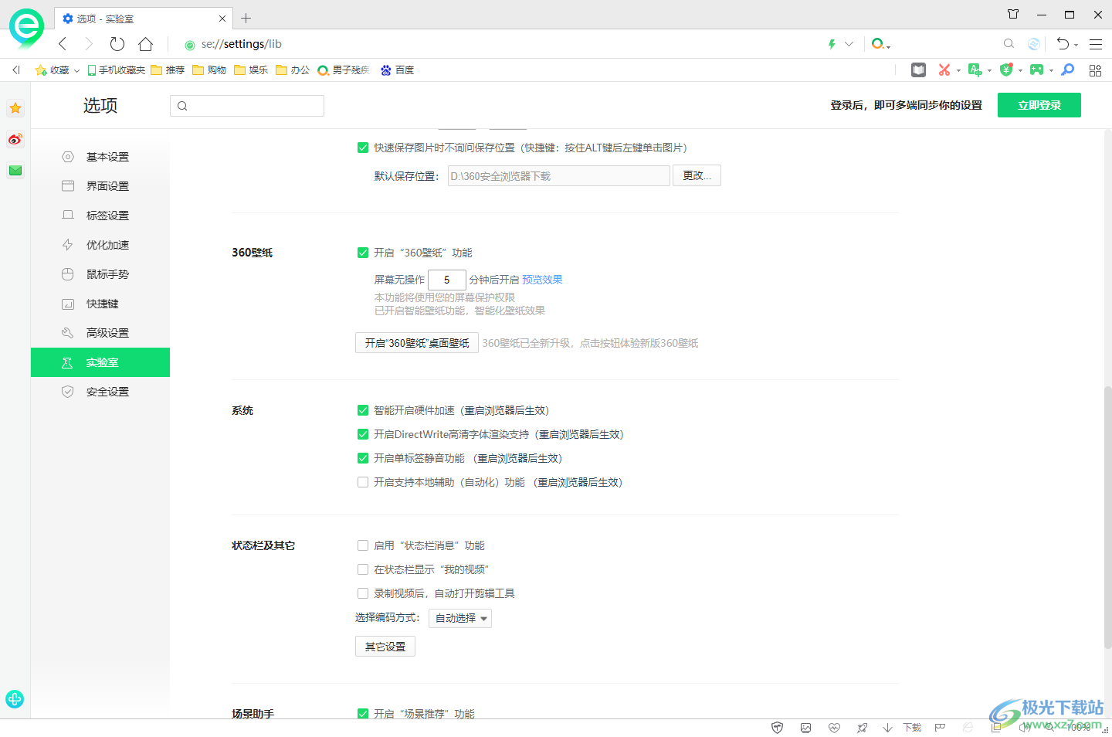This screenshot has width=1112, height=737.
Task: Open the 收藏 favorites dropdown
Action: (x=58, y=70)
